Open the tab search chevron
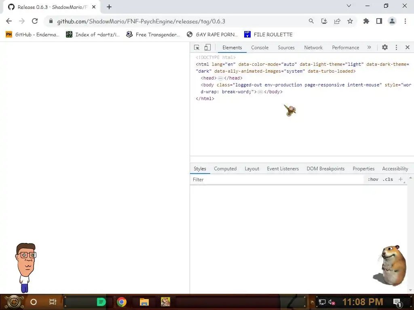Screen dimensions: 414x310 click(349, 6)
